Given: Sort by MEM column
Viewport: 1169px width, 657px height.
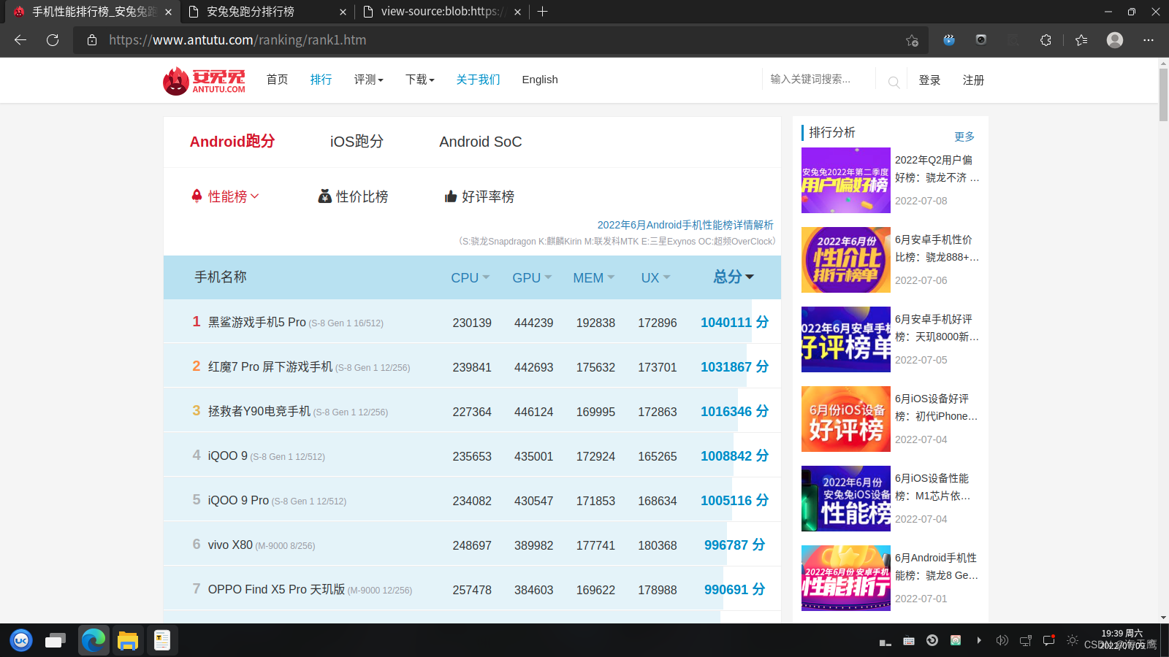Looking at the screenshot, I should 594,277.
